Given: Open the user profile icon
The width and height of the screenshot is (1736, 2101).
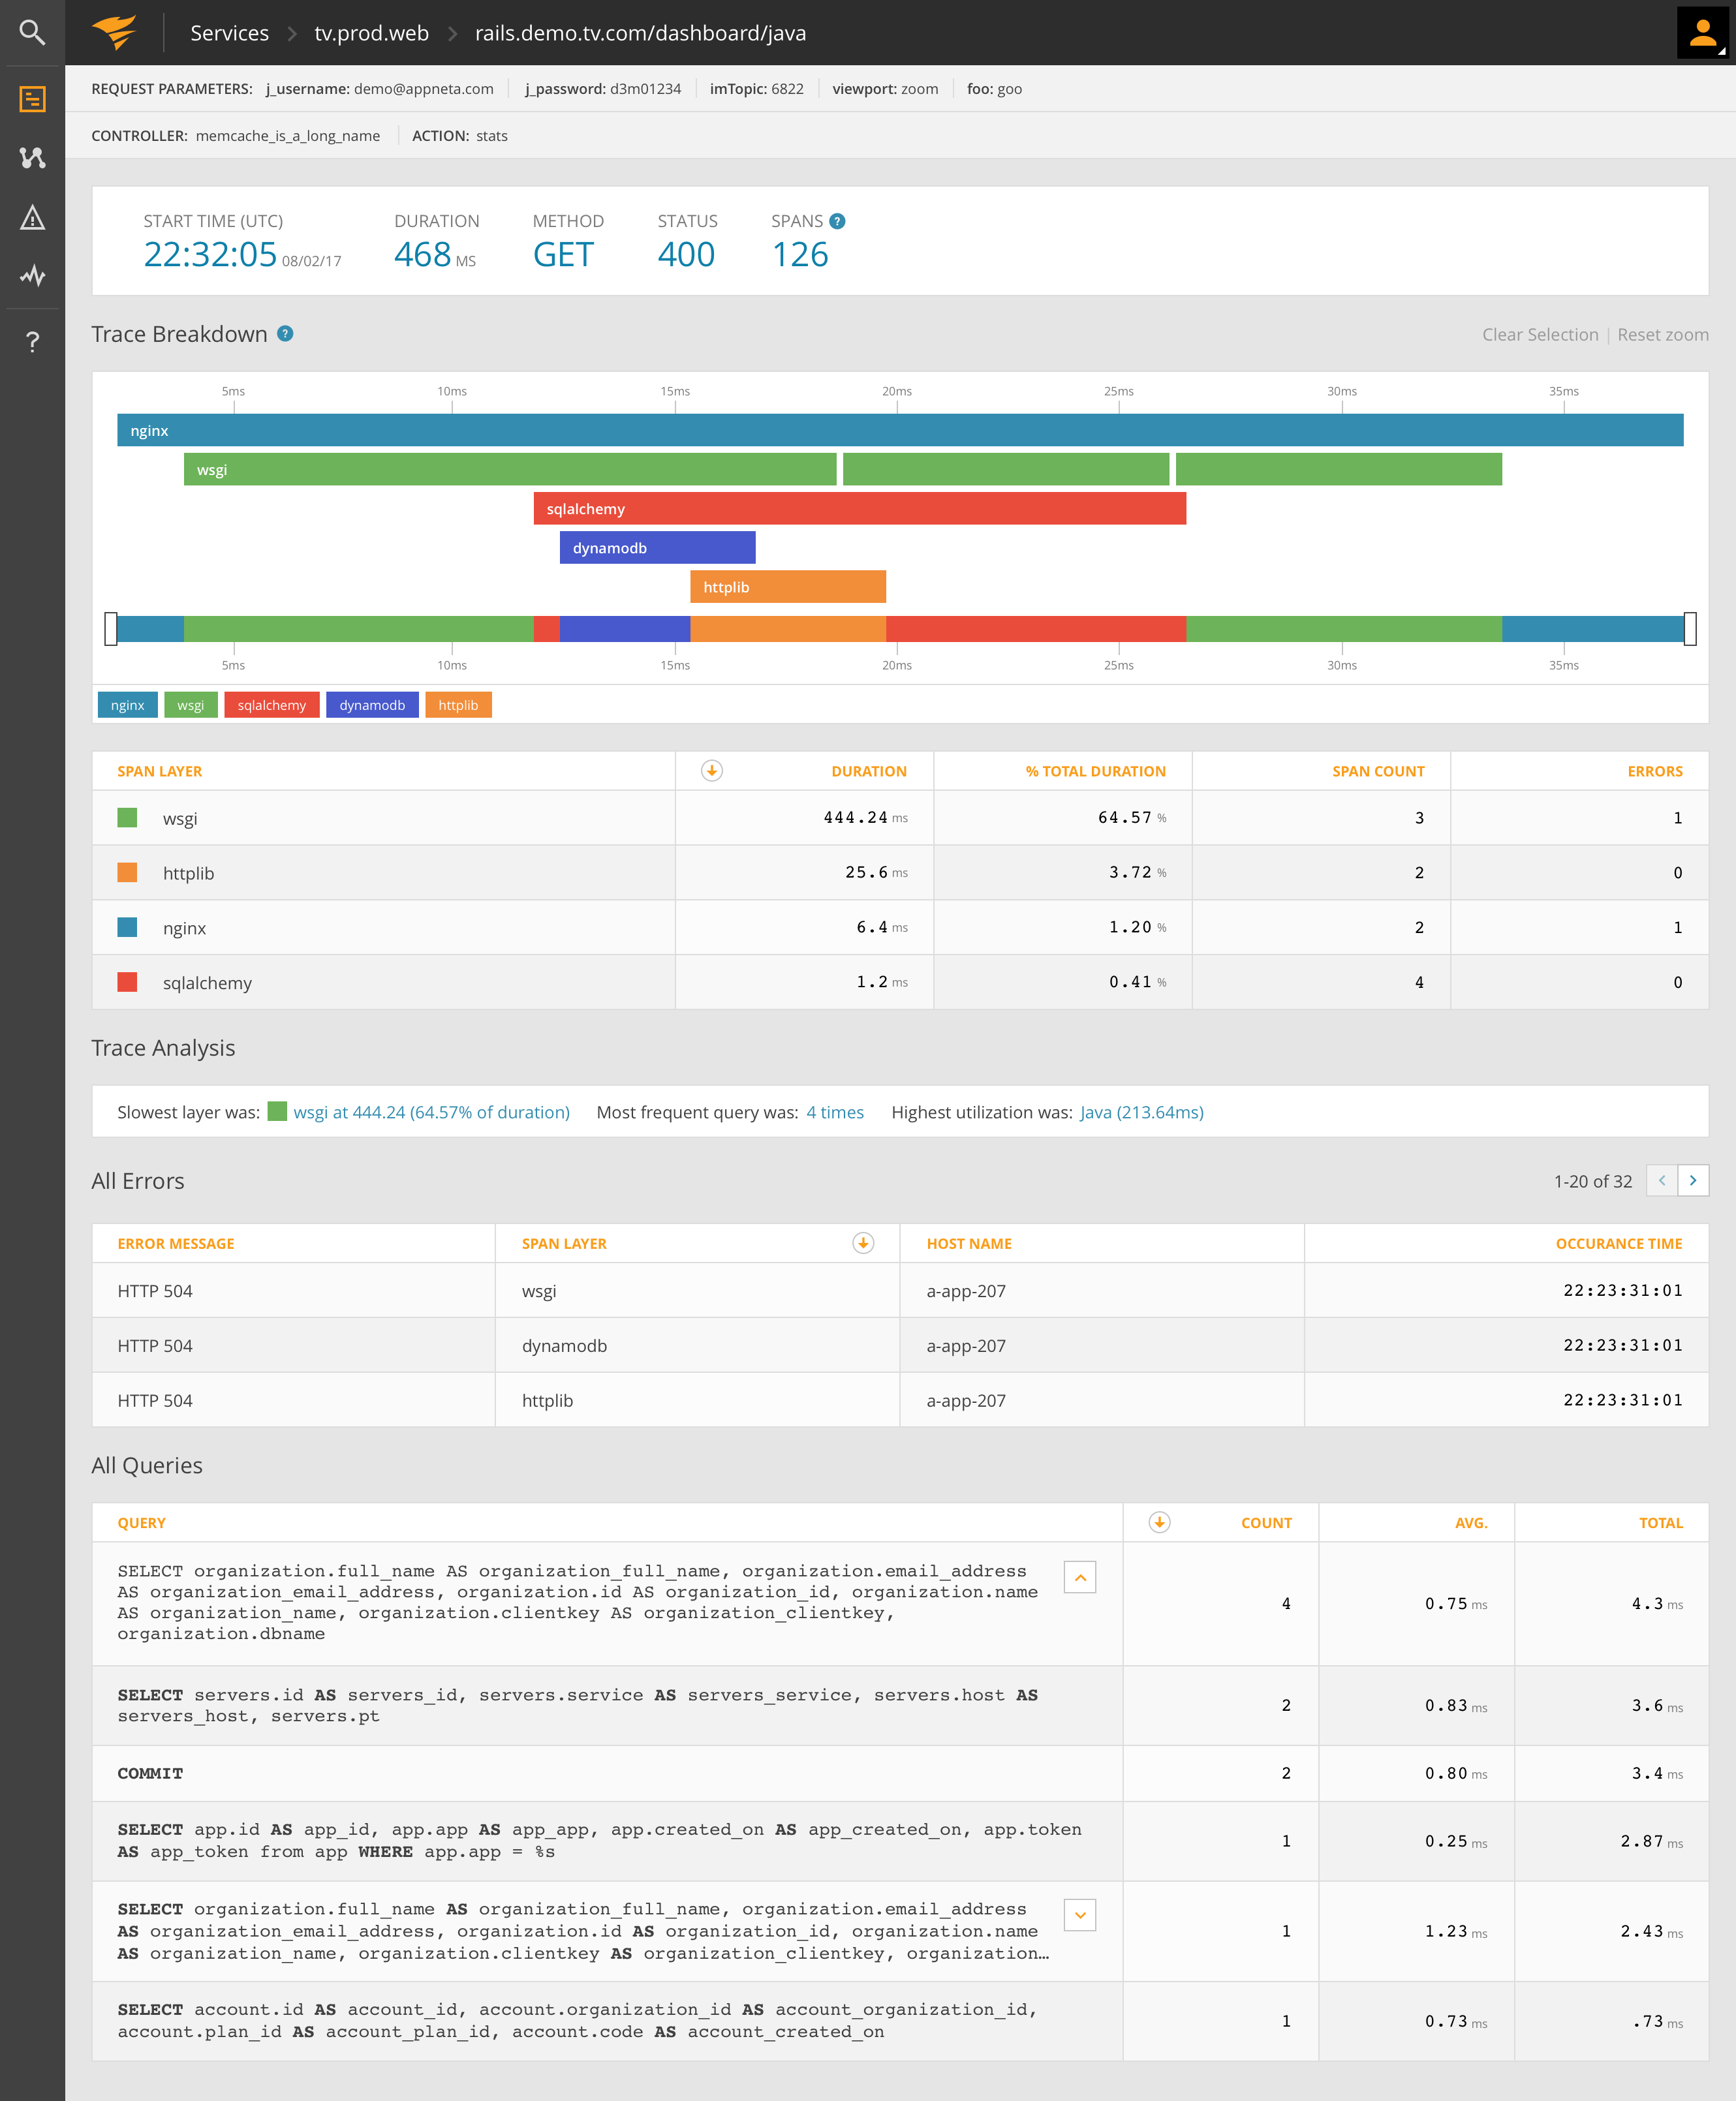Looking at the screenshot, I should coord(1703,33).
